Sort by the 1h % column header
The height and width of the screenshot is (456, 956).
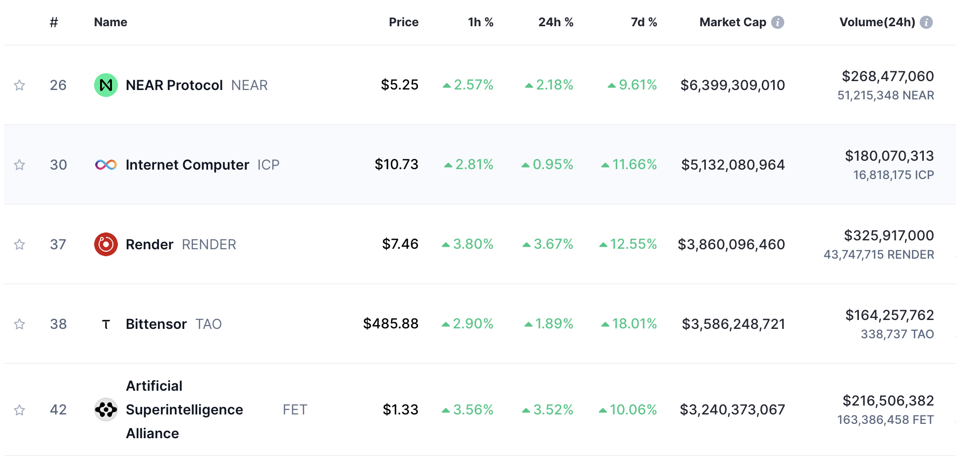(480, 22)
